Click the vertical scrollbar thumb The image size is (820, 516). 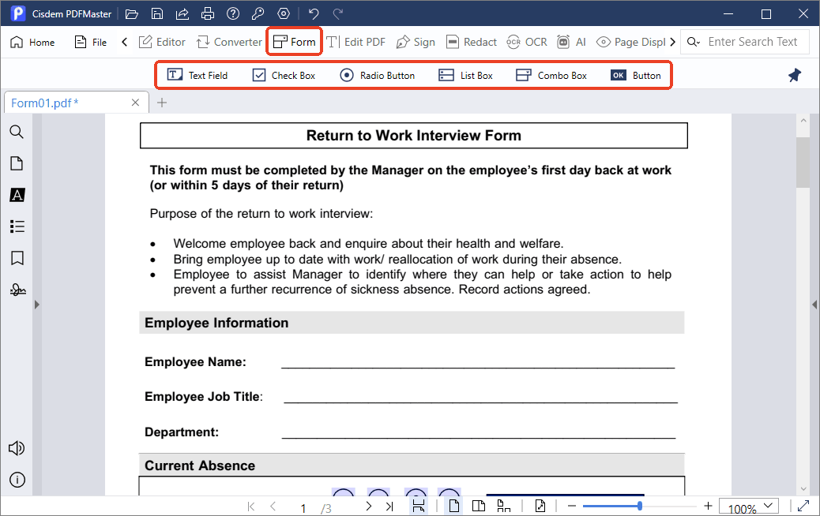coord(803,162)
